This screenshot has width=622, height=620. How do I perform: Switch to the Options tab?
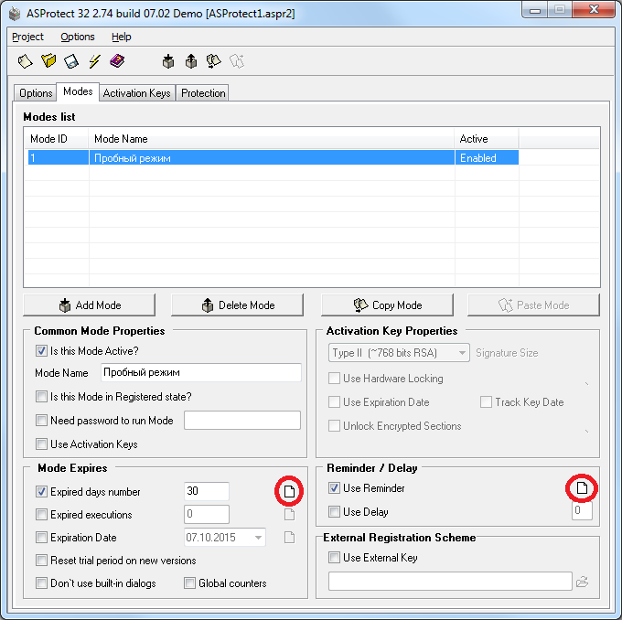[36, 93]
